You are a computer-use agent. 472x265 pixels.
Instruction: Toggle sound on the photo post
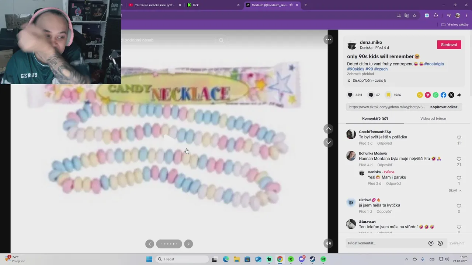click(328, 243)
